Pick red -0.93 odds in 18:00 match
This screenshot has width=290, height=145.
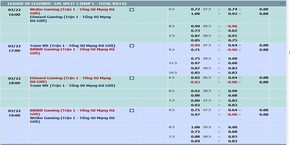pyautogui.click(x=195, y=82)
